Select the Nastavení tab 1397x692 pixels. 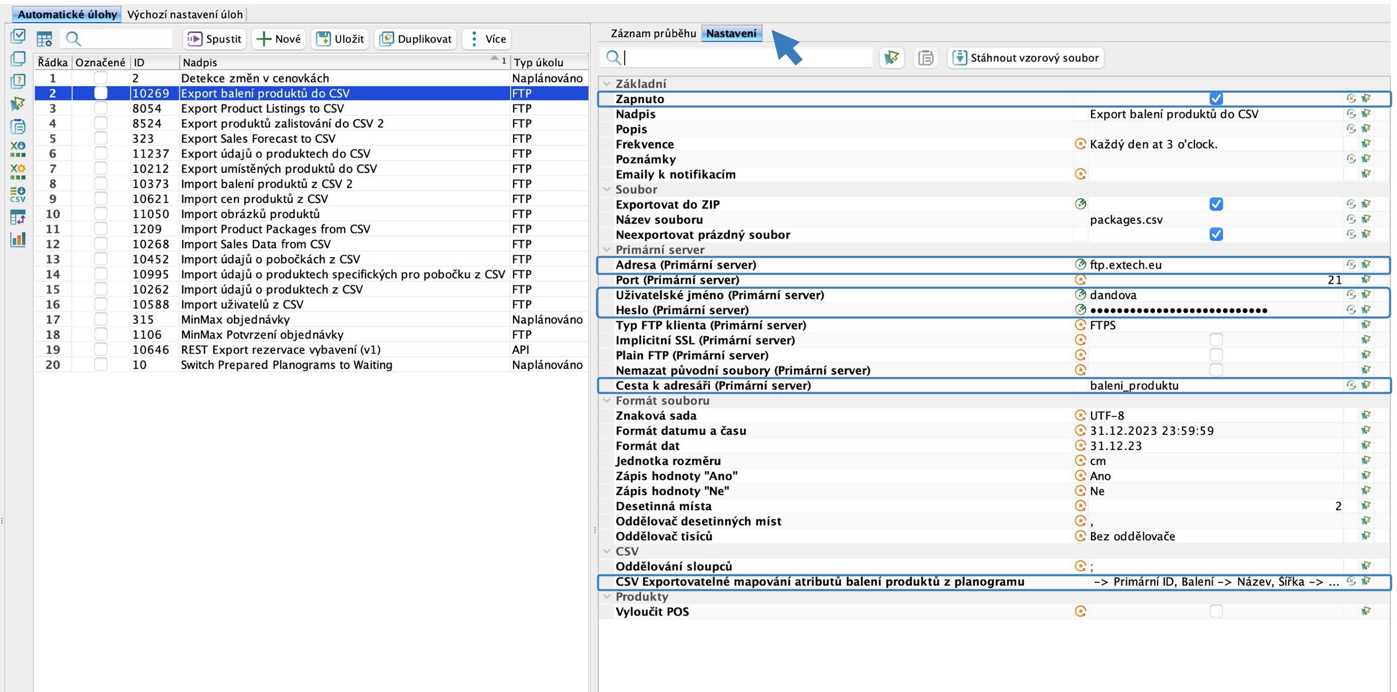click(731, 33)
